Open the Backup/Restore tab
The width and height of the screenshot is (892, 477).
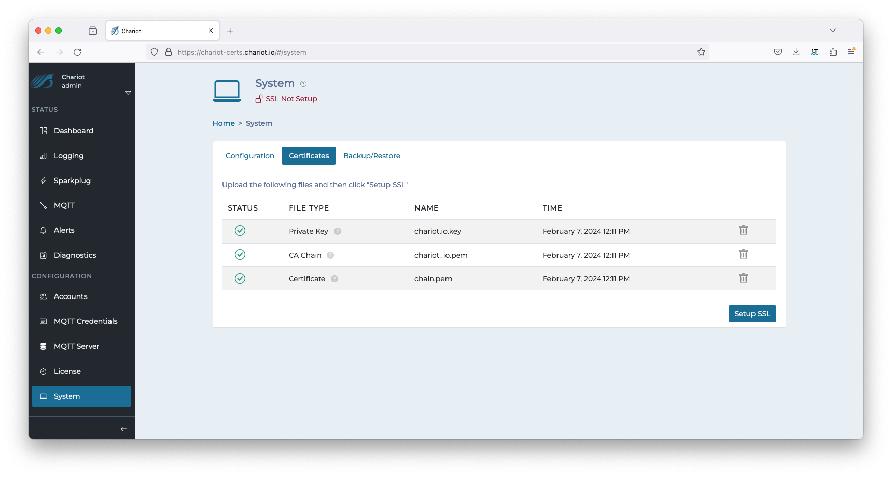372,156
